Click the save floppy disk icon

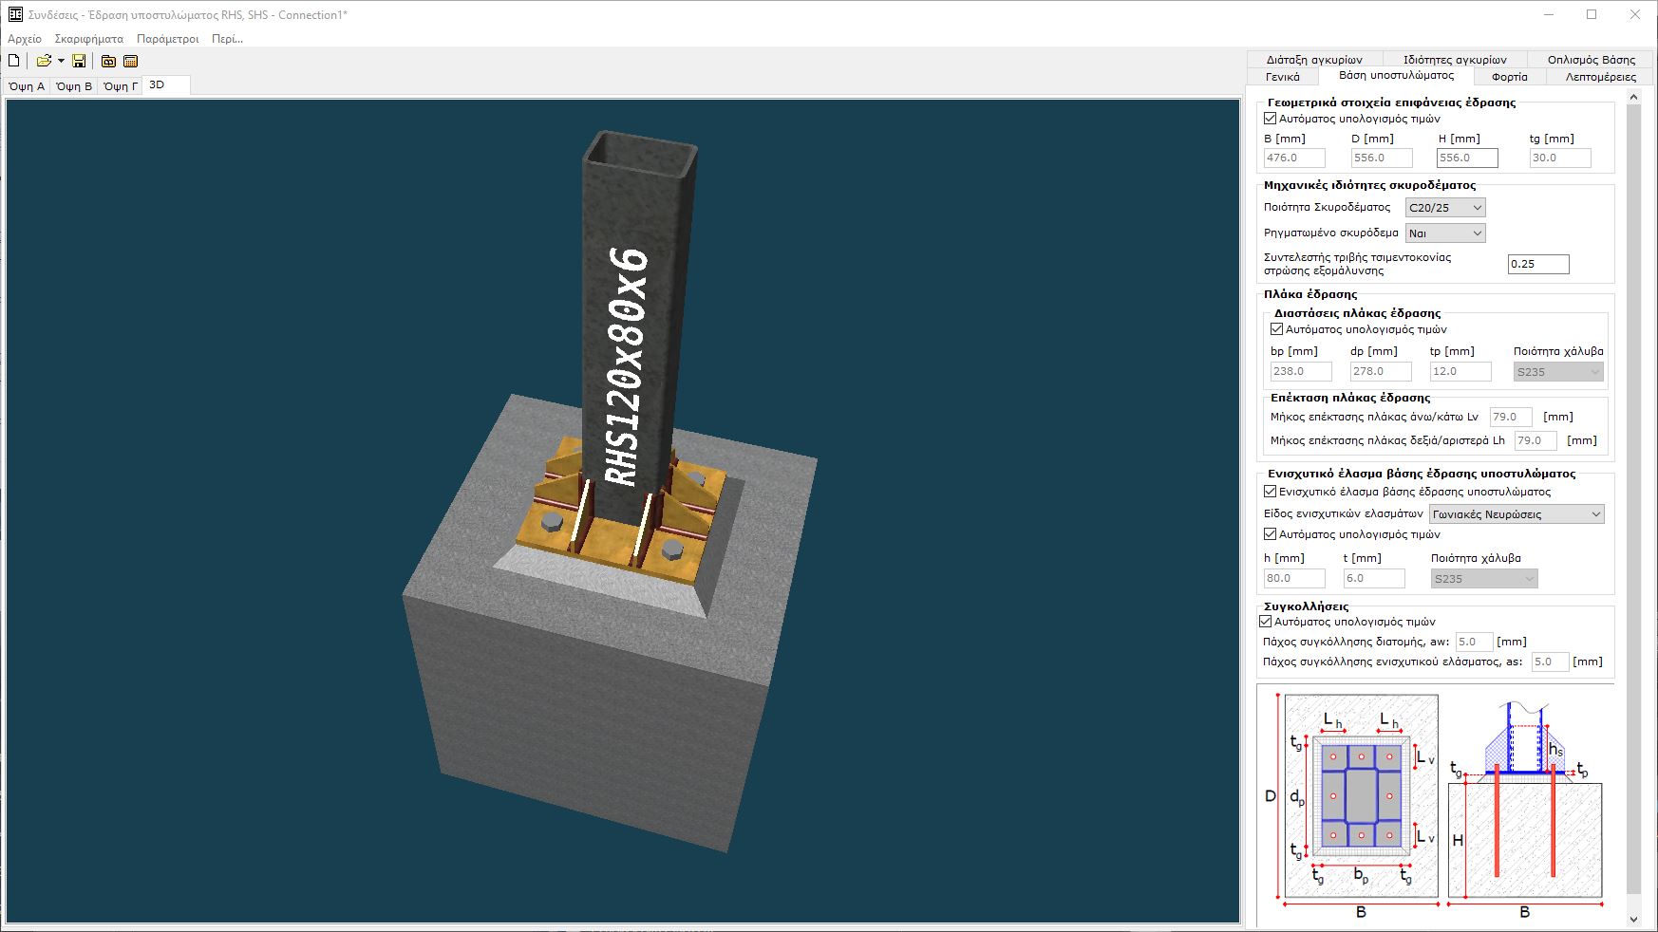pos(79,61)
